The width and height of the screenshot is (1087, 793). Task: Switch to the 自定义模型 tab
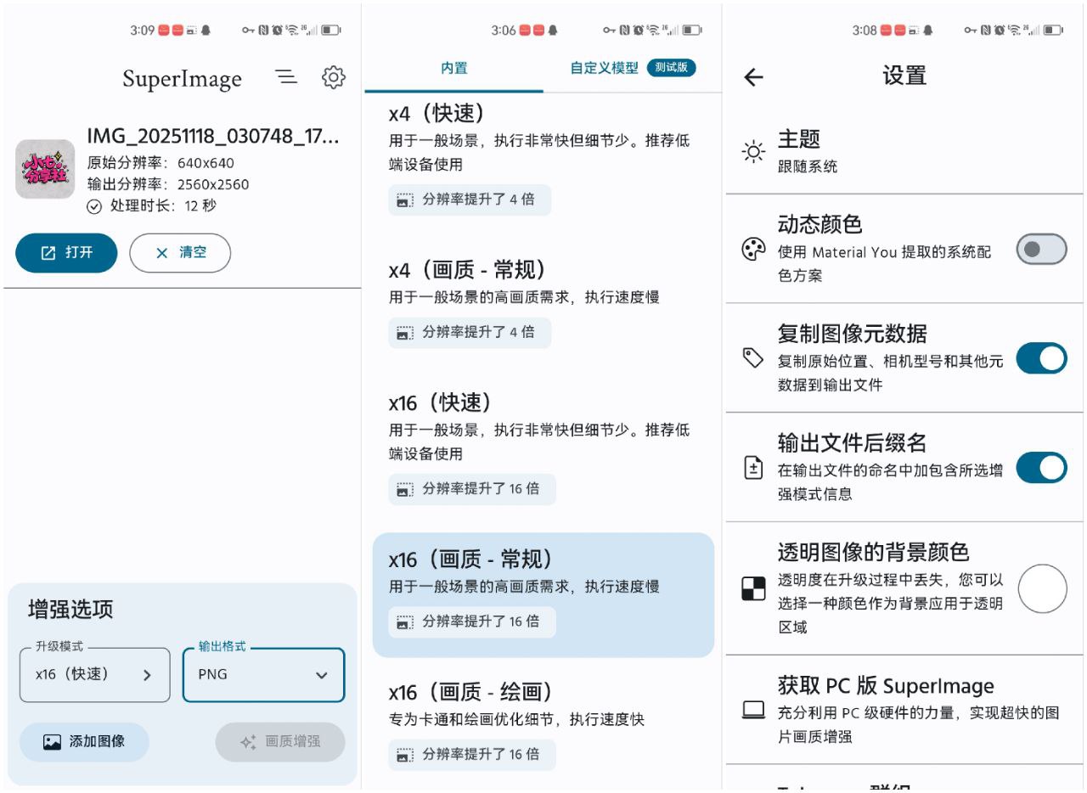tap(605, 68)
